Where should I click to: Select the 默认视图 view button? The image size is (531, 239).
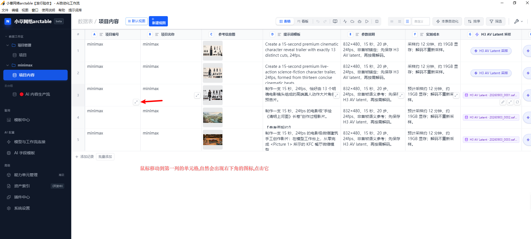[137, 21]
